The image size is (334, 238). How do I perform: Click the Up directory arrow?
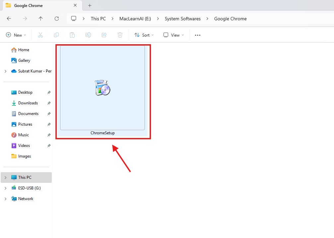click(40, 19)
